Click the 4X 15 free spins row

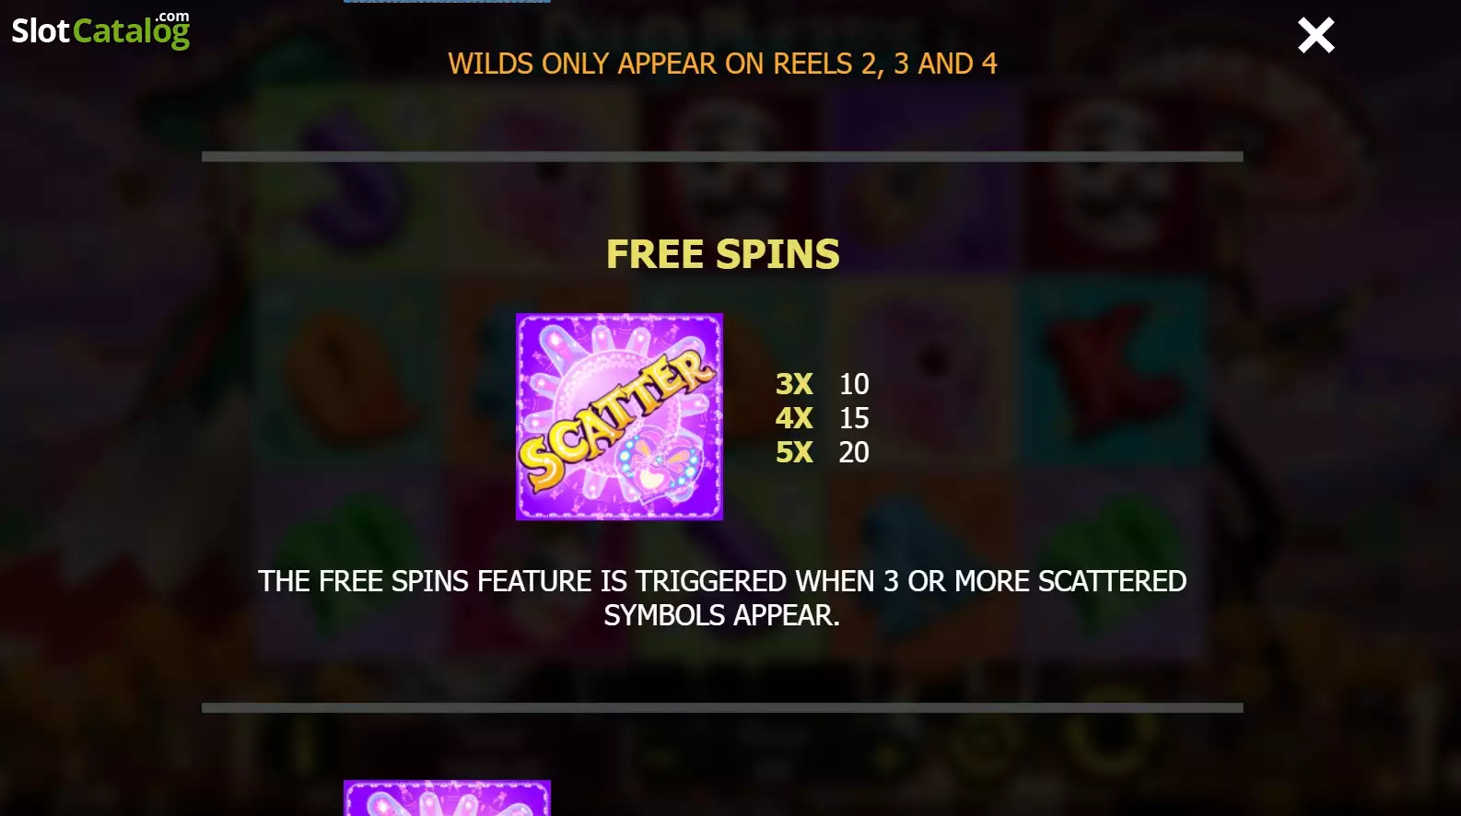click(822, 418)
